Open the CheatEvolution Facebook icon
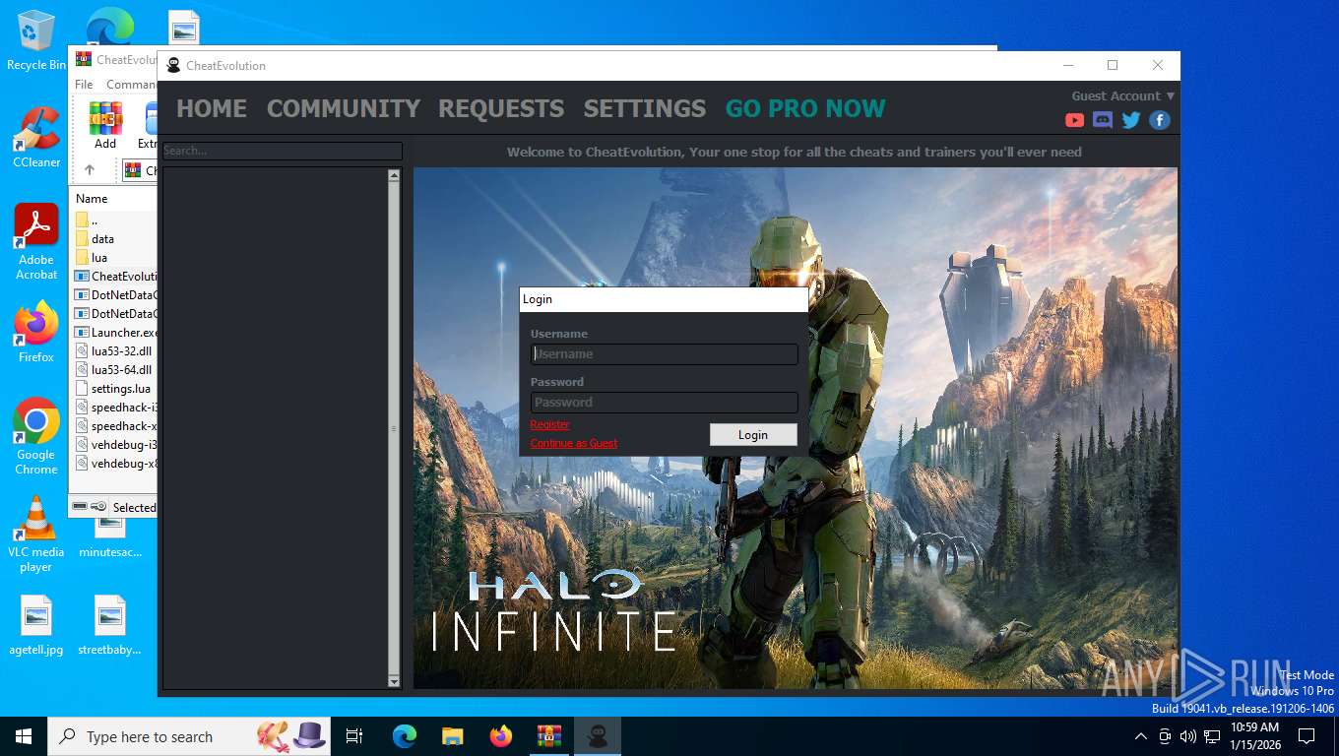 coord(1160,120)
